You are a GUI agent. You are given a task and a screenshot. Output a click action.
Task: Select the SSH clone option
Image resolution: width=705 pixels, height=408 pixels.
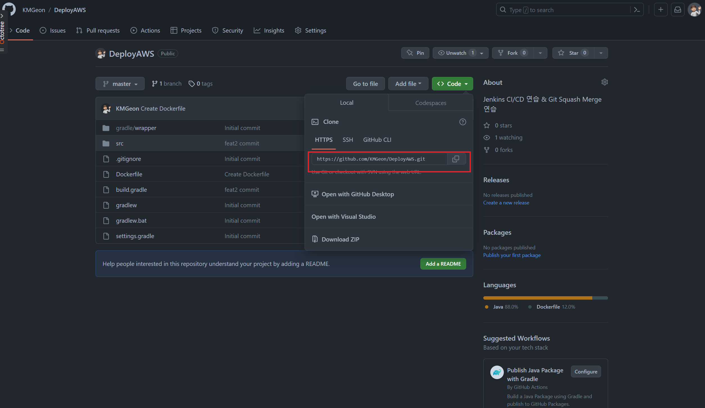coord(348,140)
